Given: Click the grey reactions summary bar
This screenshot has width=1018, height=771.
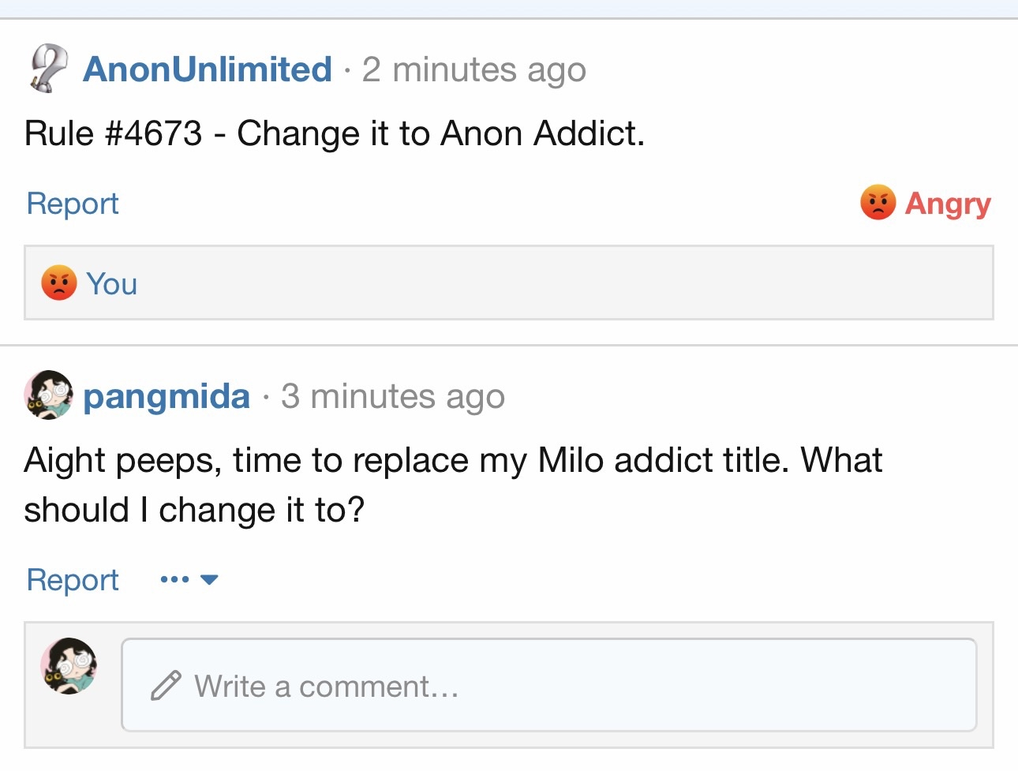Looking at the screenshot, I should click(x=552, y=283).
